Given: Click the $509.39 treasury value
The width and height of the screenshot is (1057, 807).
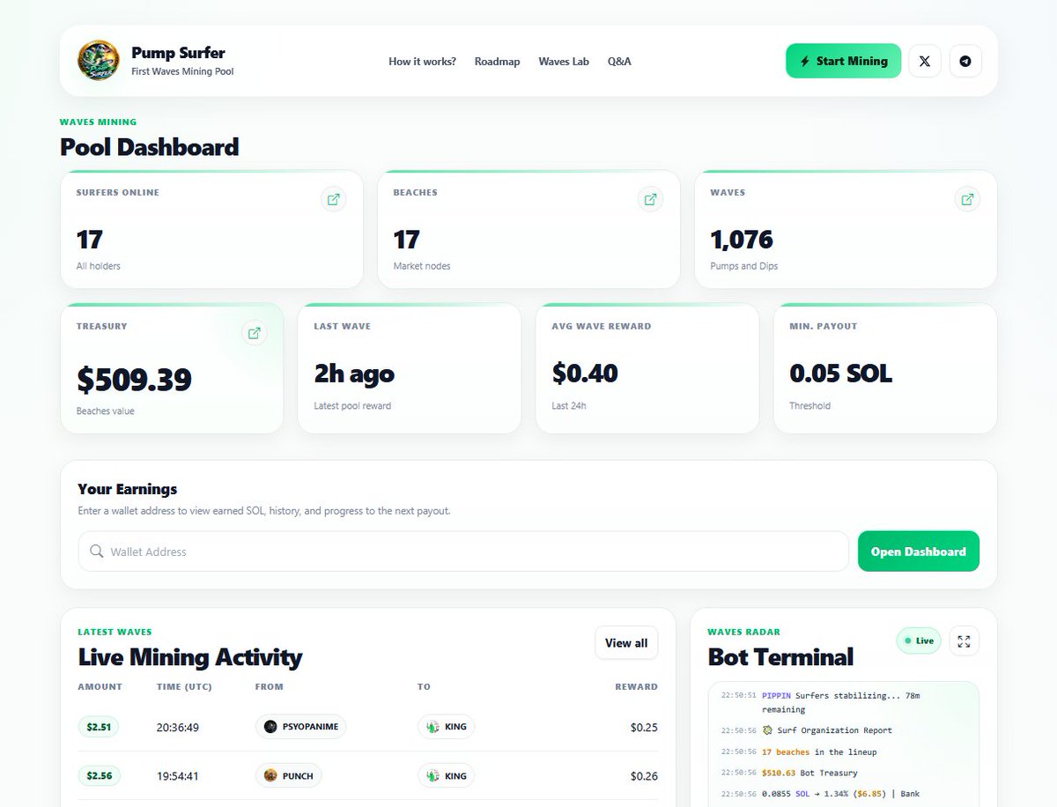Looking at the screenshot, I should (134, 380).
